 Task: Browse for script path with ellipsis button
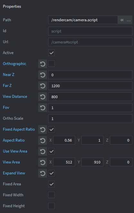tap(129, 20)
